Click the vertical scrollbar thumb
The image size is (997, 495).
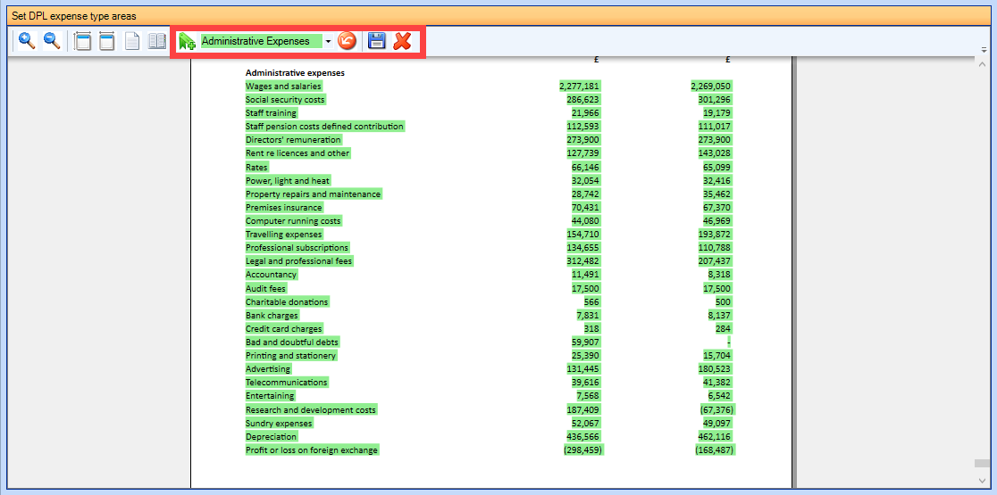982,464
